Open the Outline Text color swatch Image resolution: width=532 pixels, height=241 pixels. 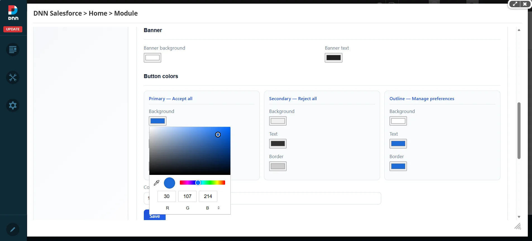point(398,144)
